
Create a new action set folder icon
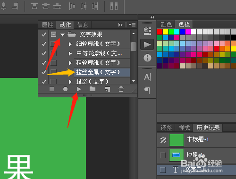[x=93, y=89]
